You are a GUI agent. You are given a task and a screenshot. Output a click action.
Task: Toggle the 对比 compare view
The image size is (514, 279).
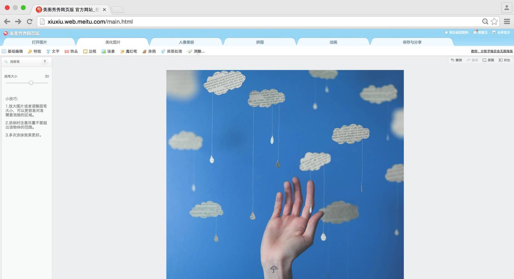504,60
